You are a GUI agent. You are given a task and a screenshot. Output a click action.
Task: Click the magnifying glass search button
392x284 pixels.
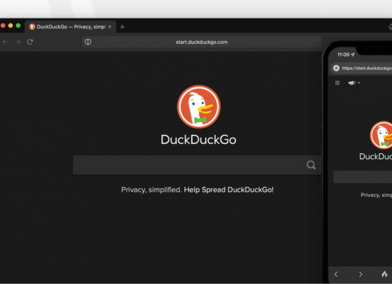click(x=311, y=165)
